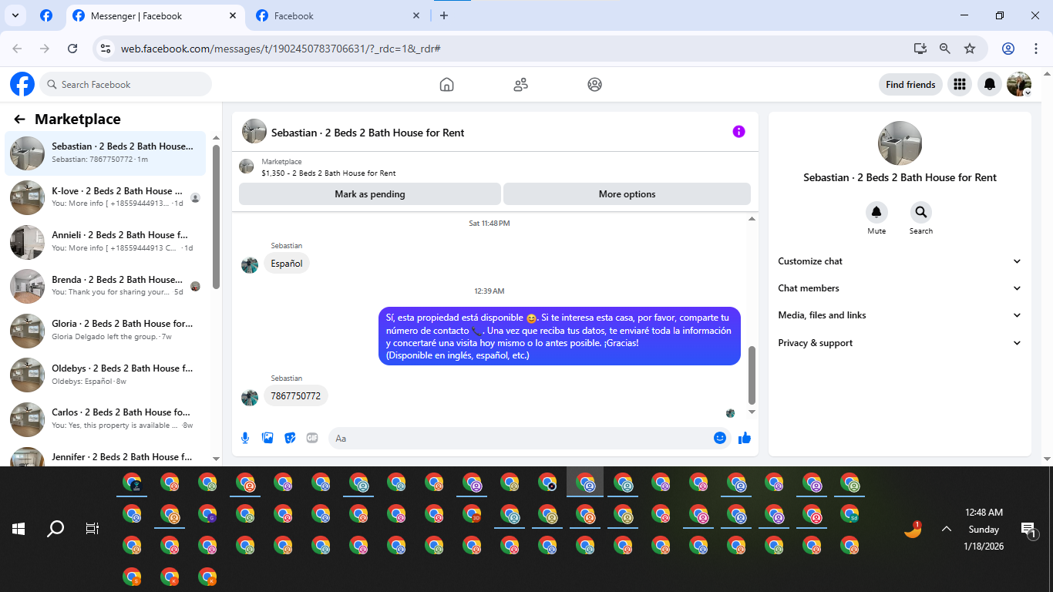This screenshot has width=1053, height=592.
Task: Open the chat header title Sebastian 2 Beds
Action: point(368,133)
